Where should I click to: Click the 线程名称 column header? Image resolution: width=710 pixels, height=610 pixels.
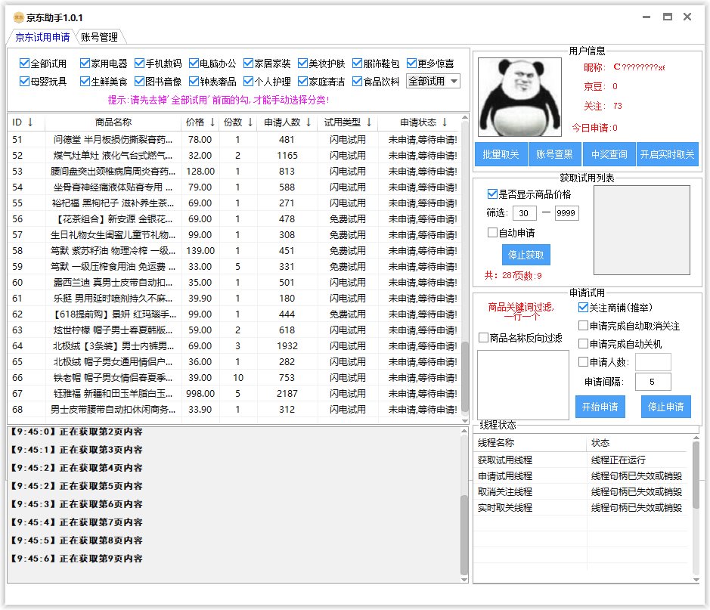[x=530, y=442]
